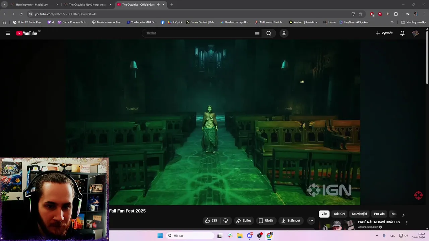The image size is (429, 241).
Task: Open the clock showing 12:22 in taskbar
Action: [x=418, y=236]
